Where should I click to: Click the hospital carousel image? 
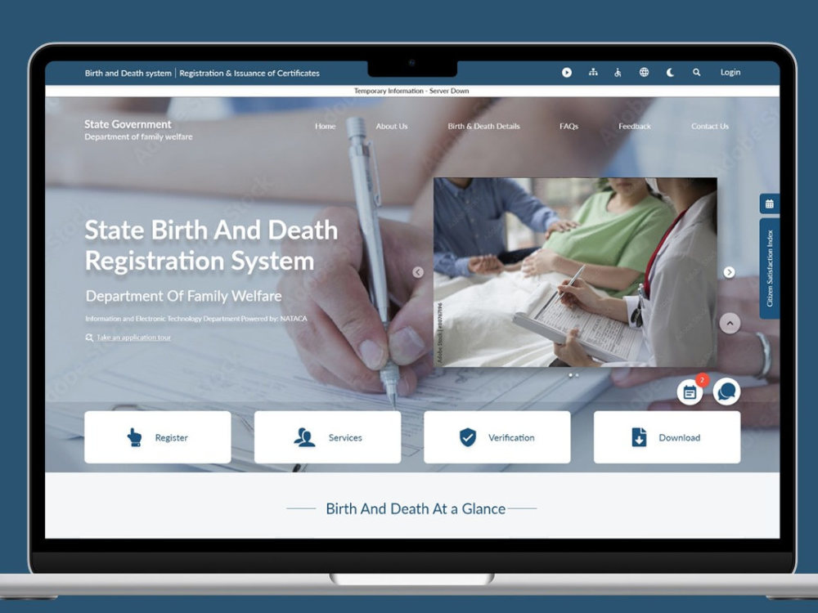tap(575, 273)
